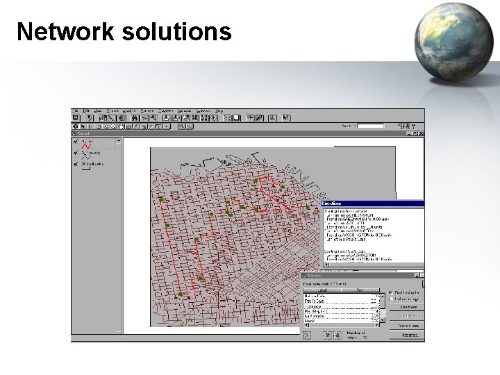
Task: Open the theme table icon
Action: click(x=121, y=118)
